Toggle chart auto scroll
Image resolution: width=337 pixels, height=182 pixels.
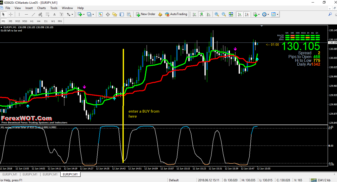point(240,14)
